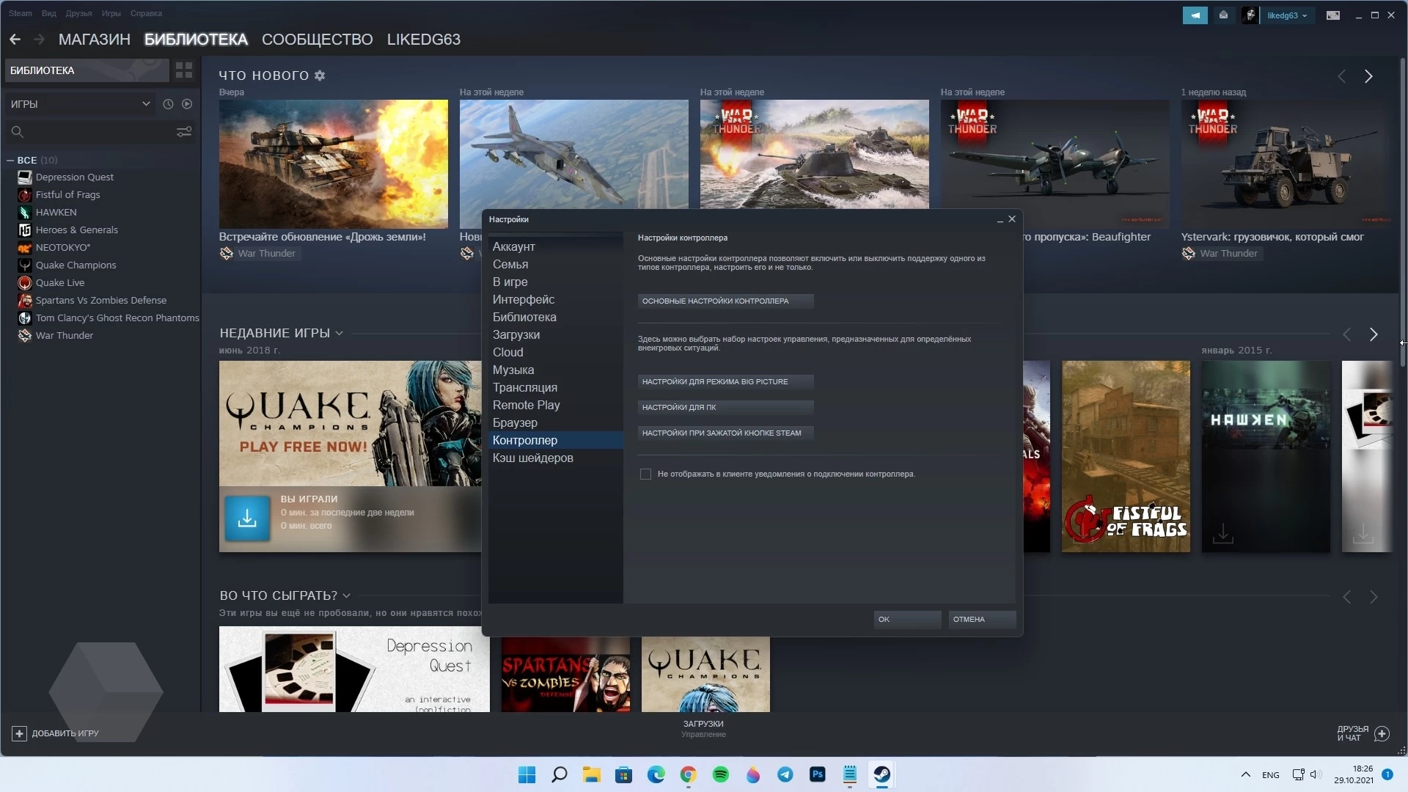Click Настройки для ПК button
This screenshot has height=792, width=1408.
pyautogui.click(x=725, y=408)
